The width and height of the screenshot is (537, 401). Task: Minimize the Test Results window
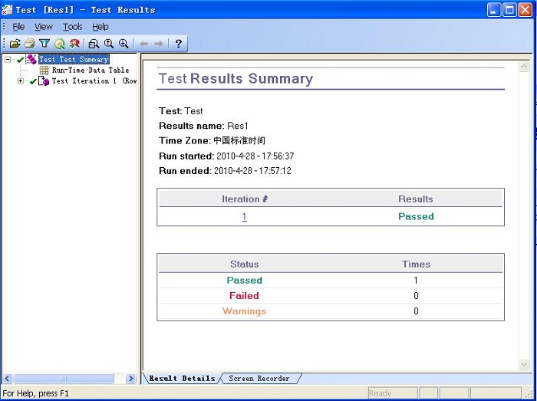click(x=493, y=10)
